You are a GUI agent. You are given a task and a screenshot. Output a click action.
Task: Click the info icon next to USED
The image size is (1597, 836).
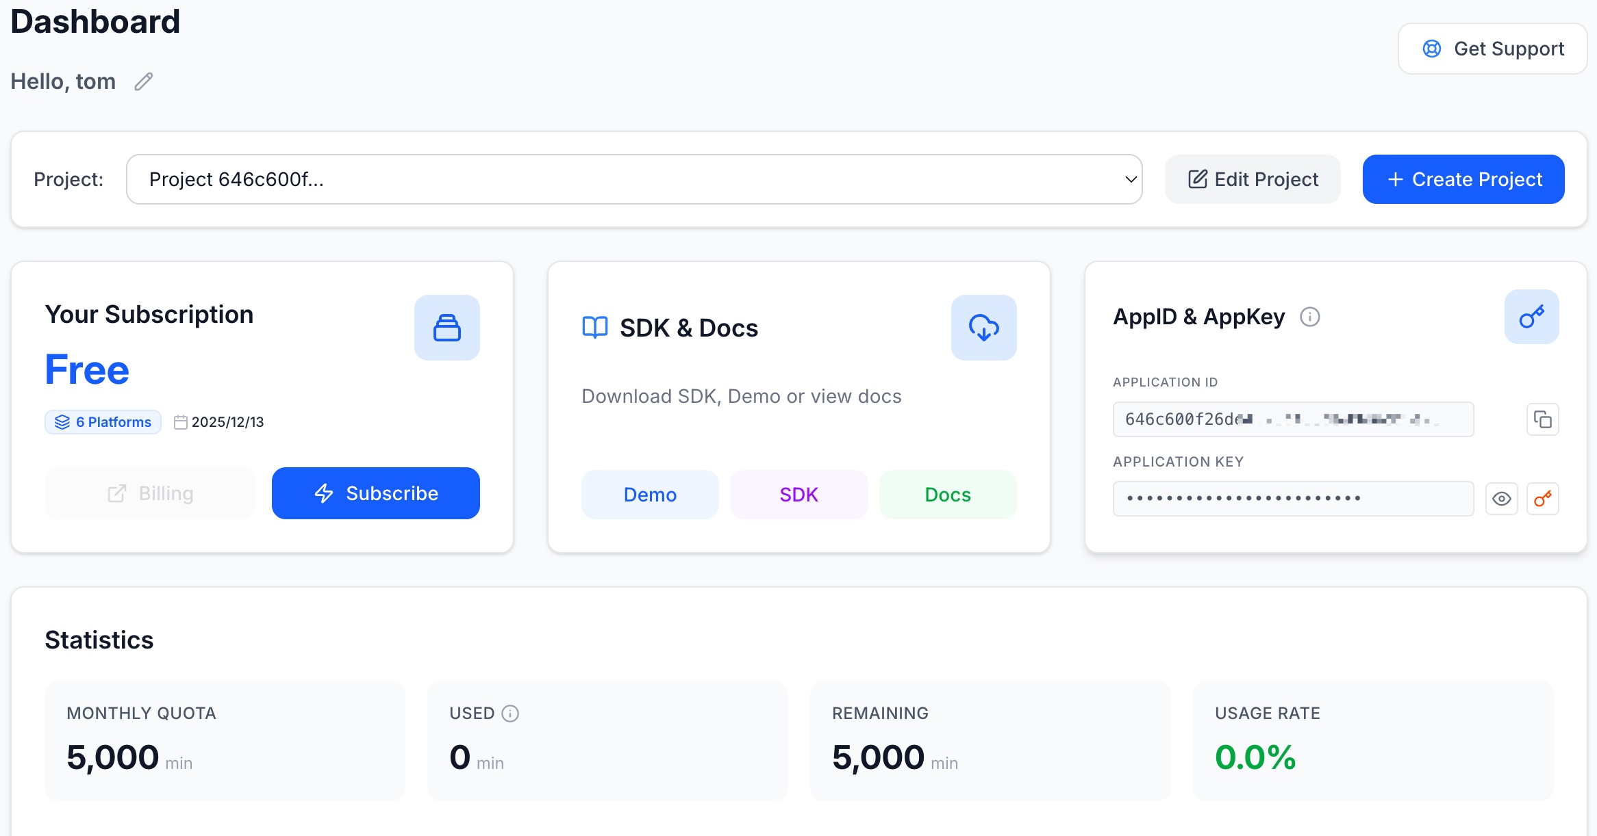[x=510, y=712]
